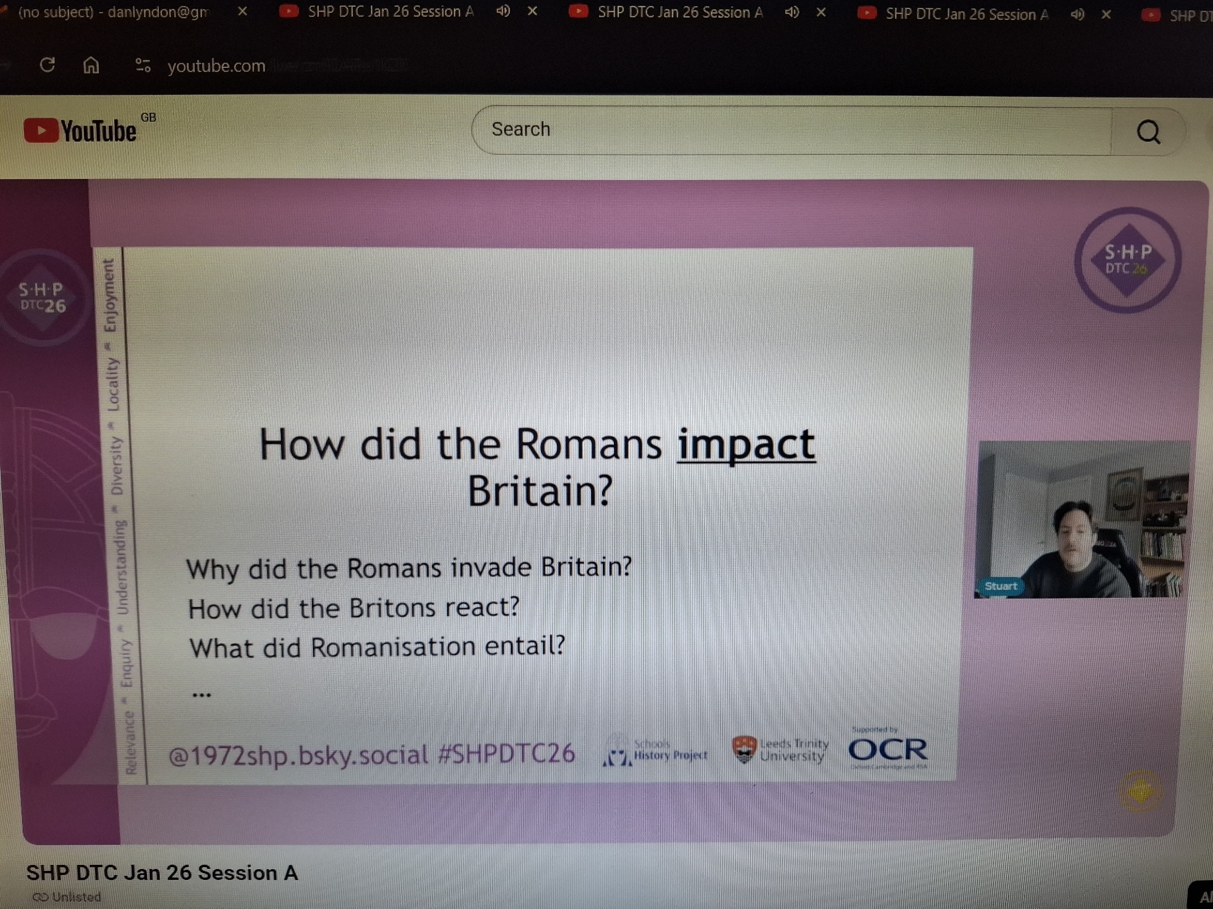
Task: Mute audio on the leftmost SHP DTC tab
Action: click(x=503, y=12)
